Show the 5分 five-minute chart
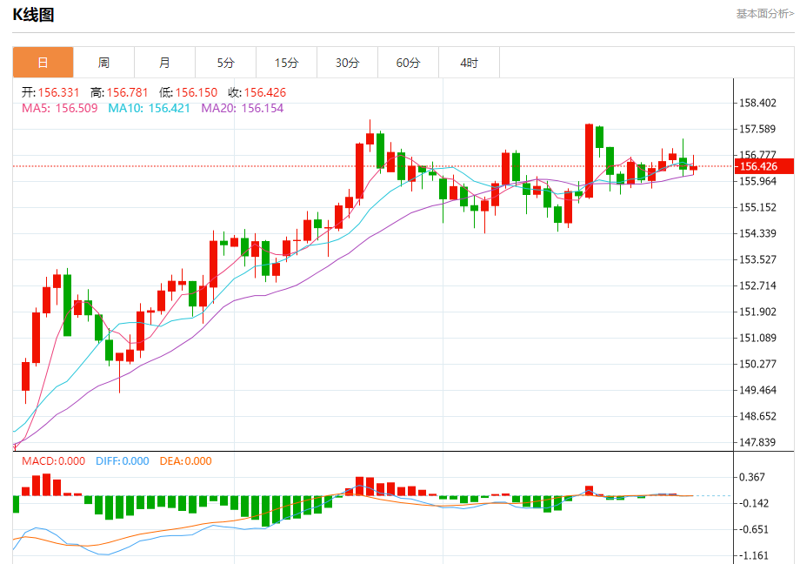 [226, 63]
